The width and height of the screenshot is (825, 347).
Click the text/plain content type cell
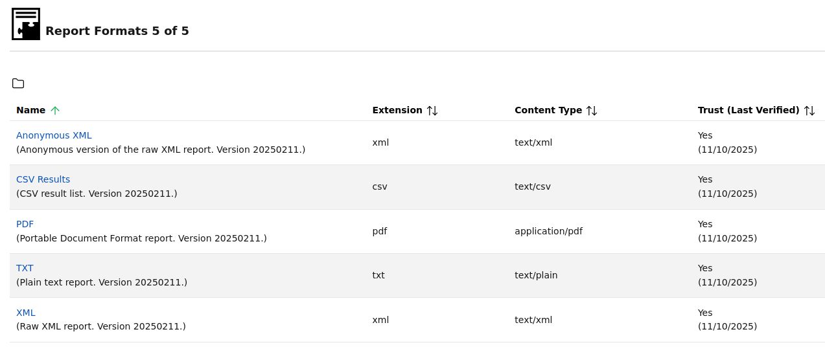coord(536,275)
